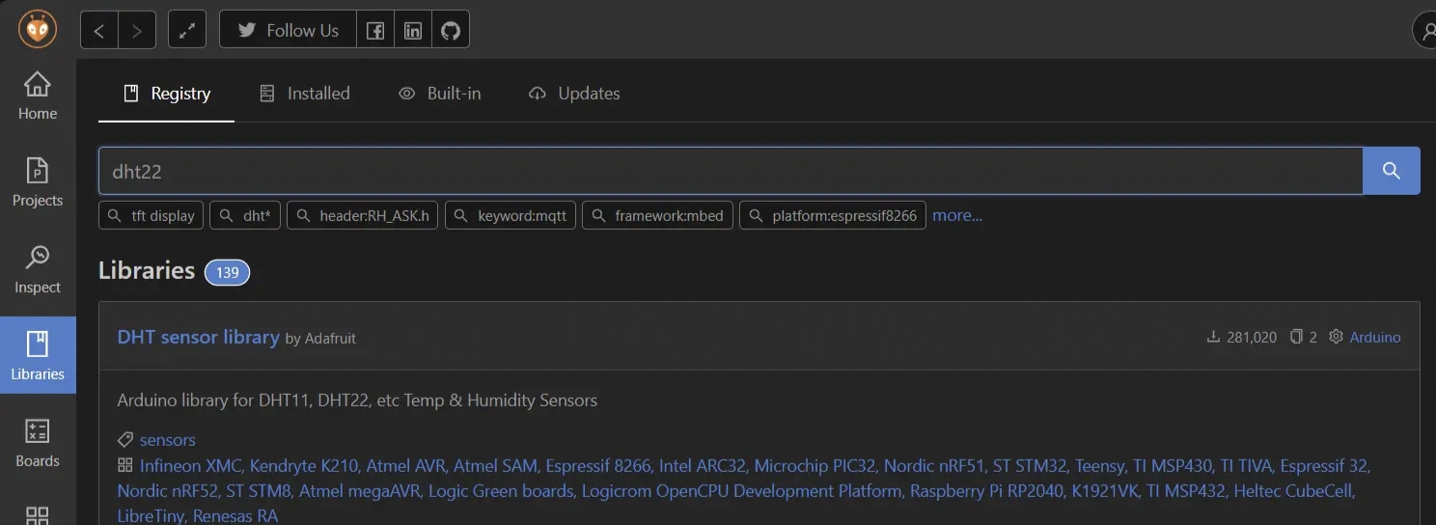
Task: Apply the 'header:RH_ASK.h' search suggestion
Action: pos(363,215)
